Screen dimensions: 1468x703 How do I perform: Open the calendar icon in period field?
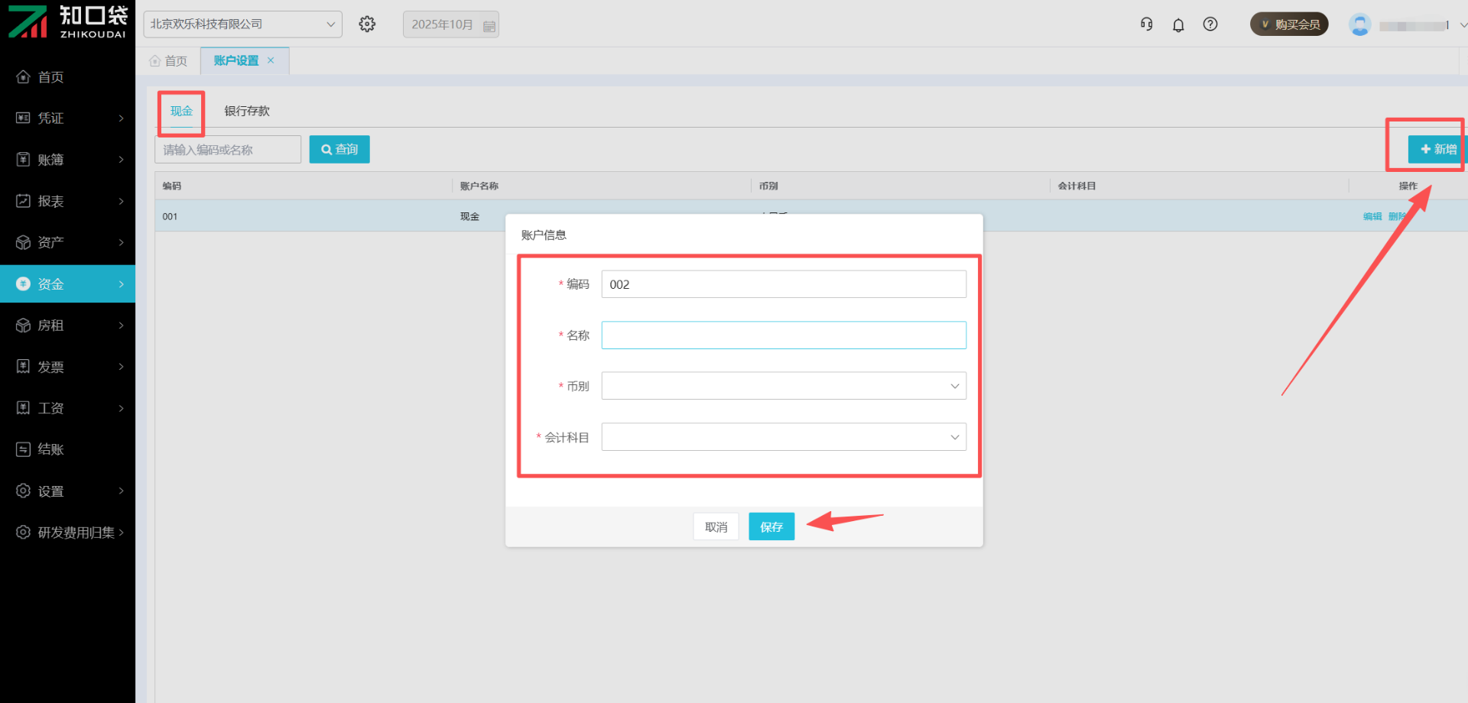point(489,26)
